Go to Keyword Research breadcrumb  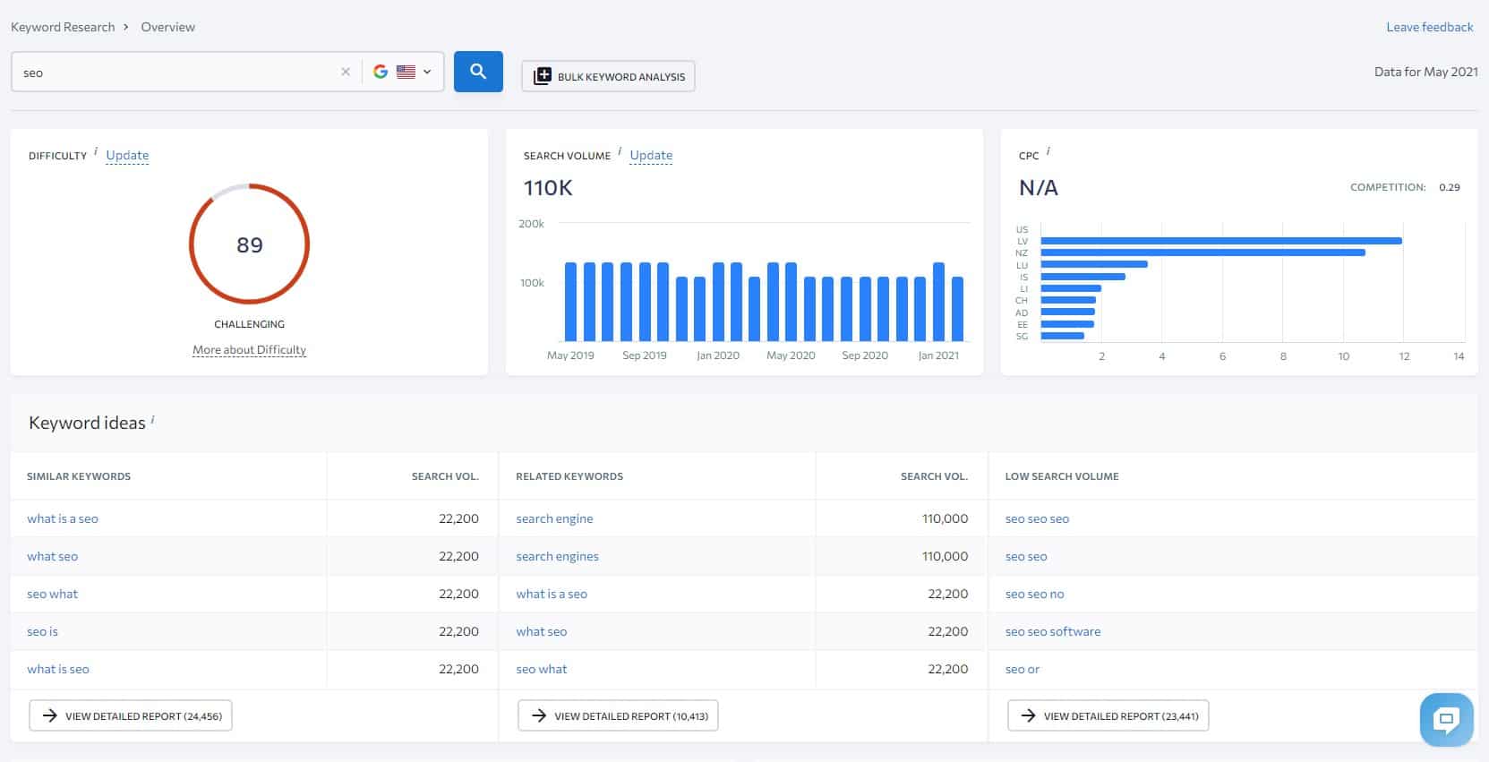[x=63, y=27]
